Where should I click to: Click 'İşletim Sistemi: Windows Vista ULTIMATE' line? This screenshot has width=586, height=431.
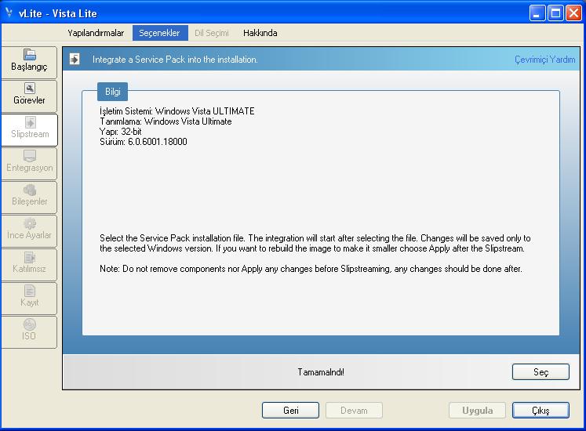pyautogui.click(x=177, y=111)
